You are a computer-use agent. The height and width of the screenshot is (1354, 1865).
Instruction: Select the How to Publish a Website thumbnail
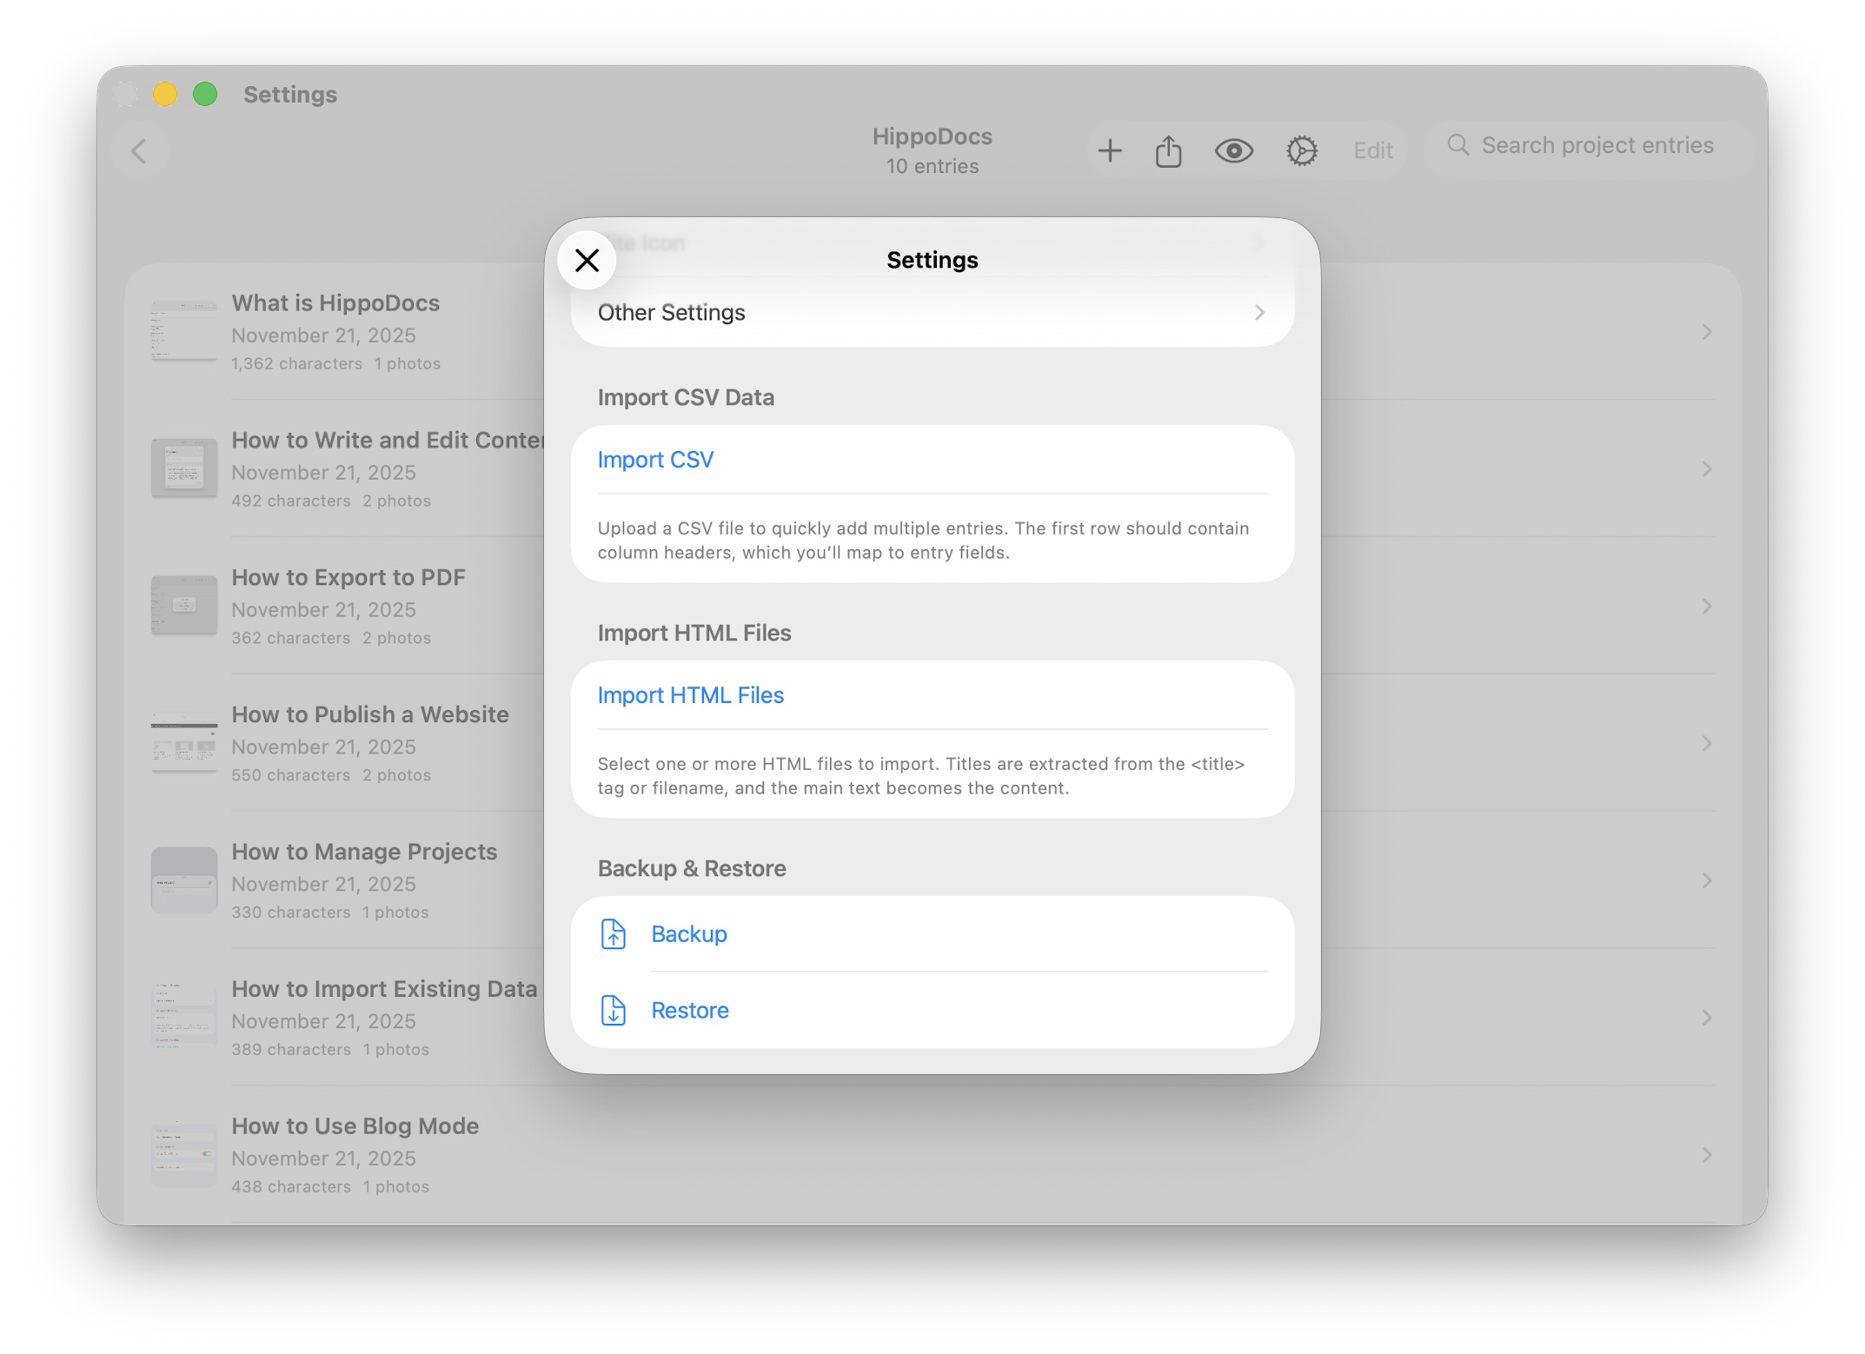click(x=183, y=743)
